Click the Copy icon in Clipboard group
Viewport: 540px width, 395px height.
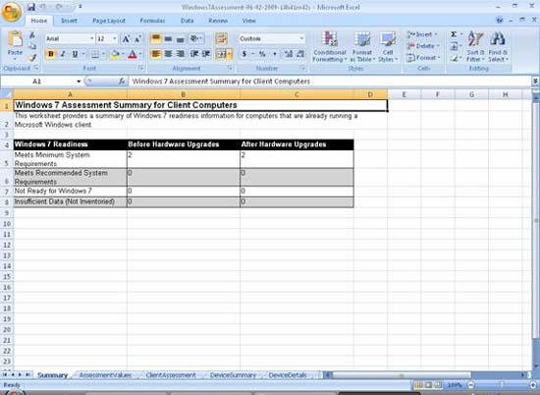[x=32, y=46]
